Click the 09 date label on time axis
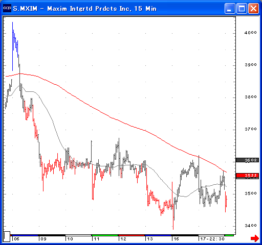The height and width of the screenshot is (245, 262). coord(43,239)
